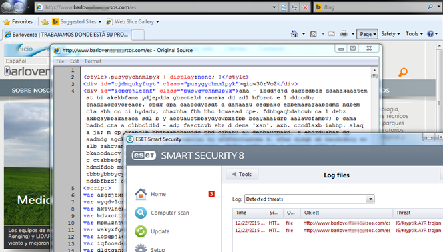
Task: Open a new blank browser tab
Action: click(x=138, y=35)
